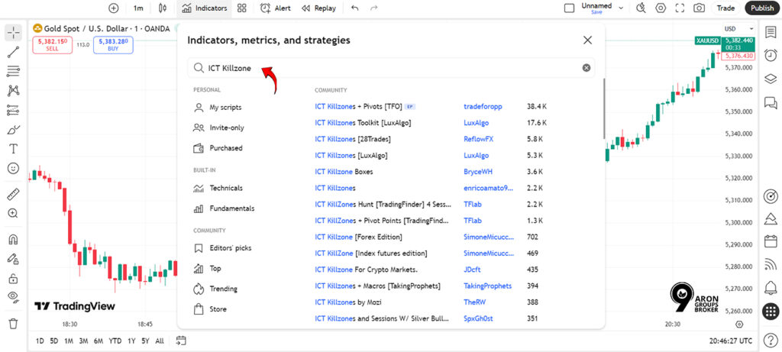
Task: Open the Alerts panel clock icon
Action: pos(771,55)
